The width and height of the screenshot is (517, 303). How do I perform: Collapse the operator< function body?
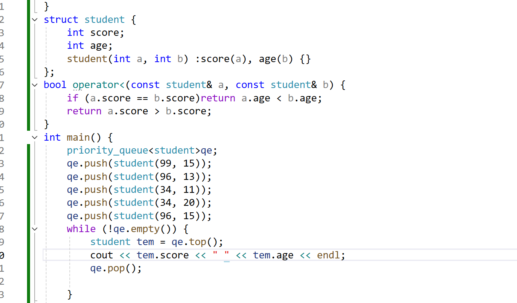(34, 85)
